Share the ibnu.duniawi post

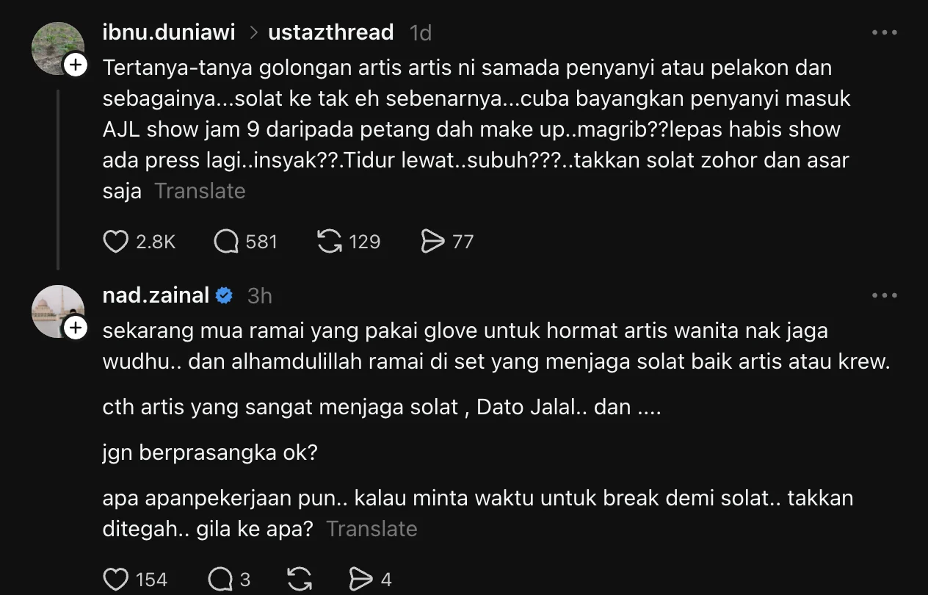coord(432,241)
